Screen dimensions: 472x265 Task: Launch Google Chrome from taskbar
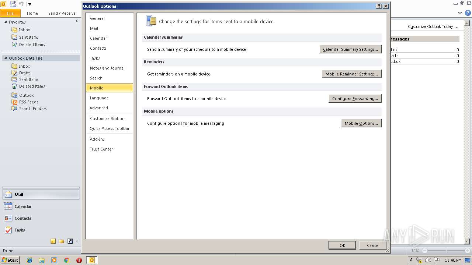pos(67,260)
